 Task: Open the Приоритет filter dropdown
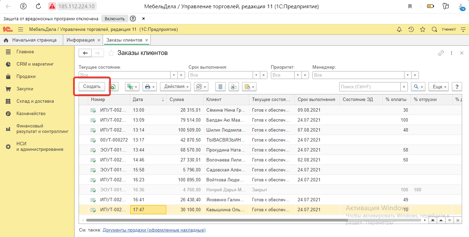298,75
